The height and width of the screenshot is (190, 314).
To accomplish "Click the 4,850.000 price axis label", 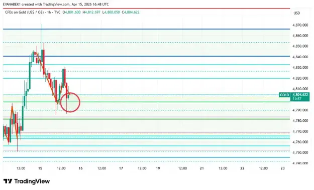I will [300, 46].
